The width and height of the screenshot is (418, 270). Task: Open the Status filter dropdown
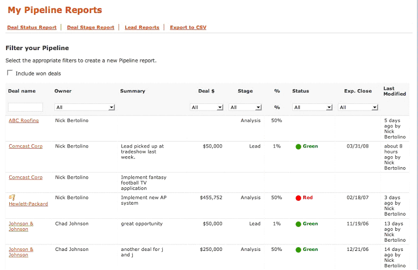(x=312, y=107)
